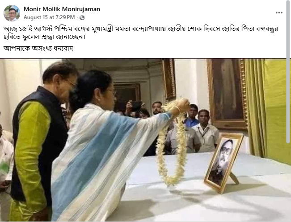Open Monir Mollik Monirujaman's profile picture
Viewport: 291px width, 222px height.
point(12,13)
